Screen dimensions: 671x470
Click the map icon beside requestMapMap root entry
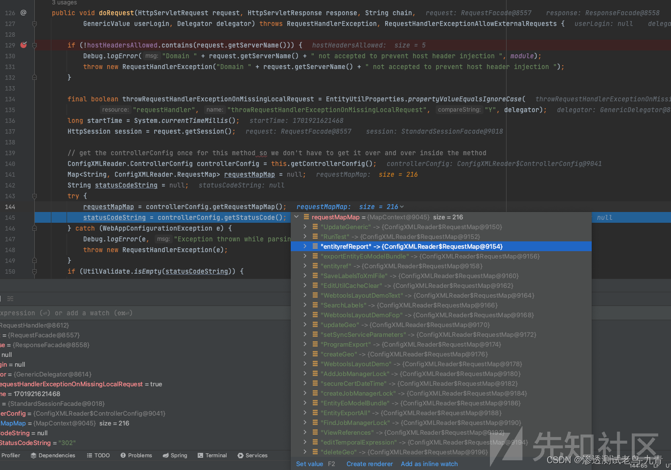(x=306, y=217)
